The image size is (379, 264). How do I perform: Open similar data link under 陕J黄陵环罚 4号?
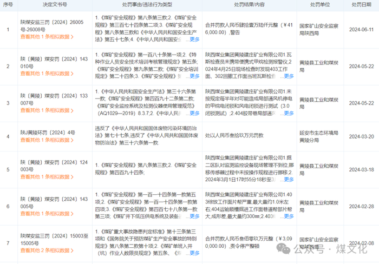[47, 140]
